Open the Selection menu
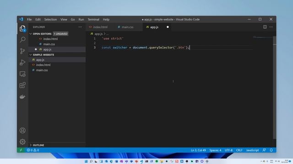 50,19
